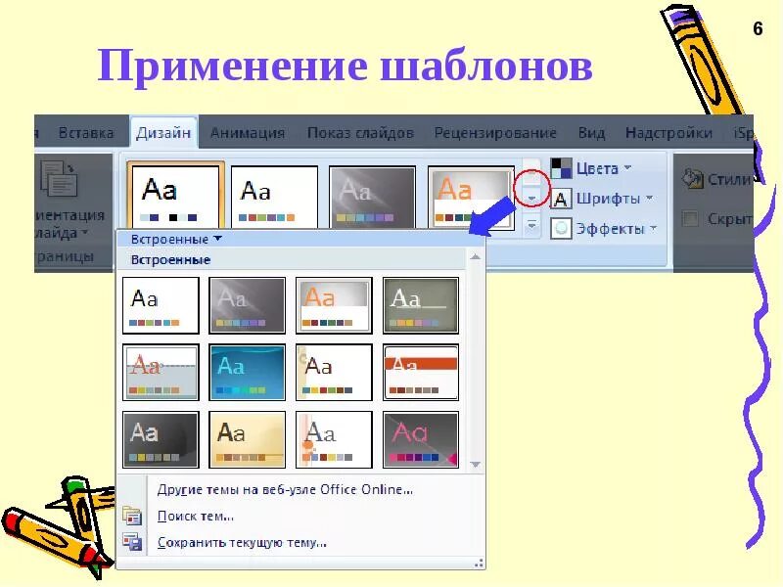The image size is (783, 587).
Task: Select the Показ слайдов tab
Action: (x=360, y=133)
